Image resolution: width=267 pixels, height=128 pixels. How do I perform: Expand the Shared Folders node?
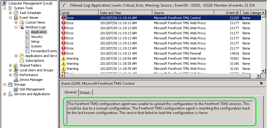[10, 65]
